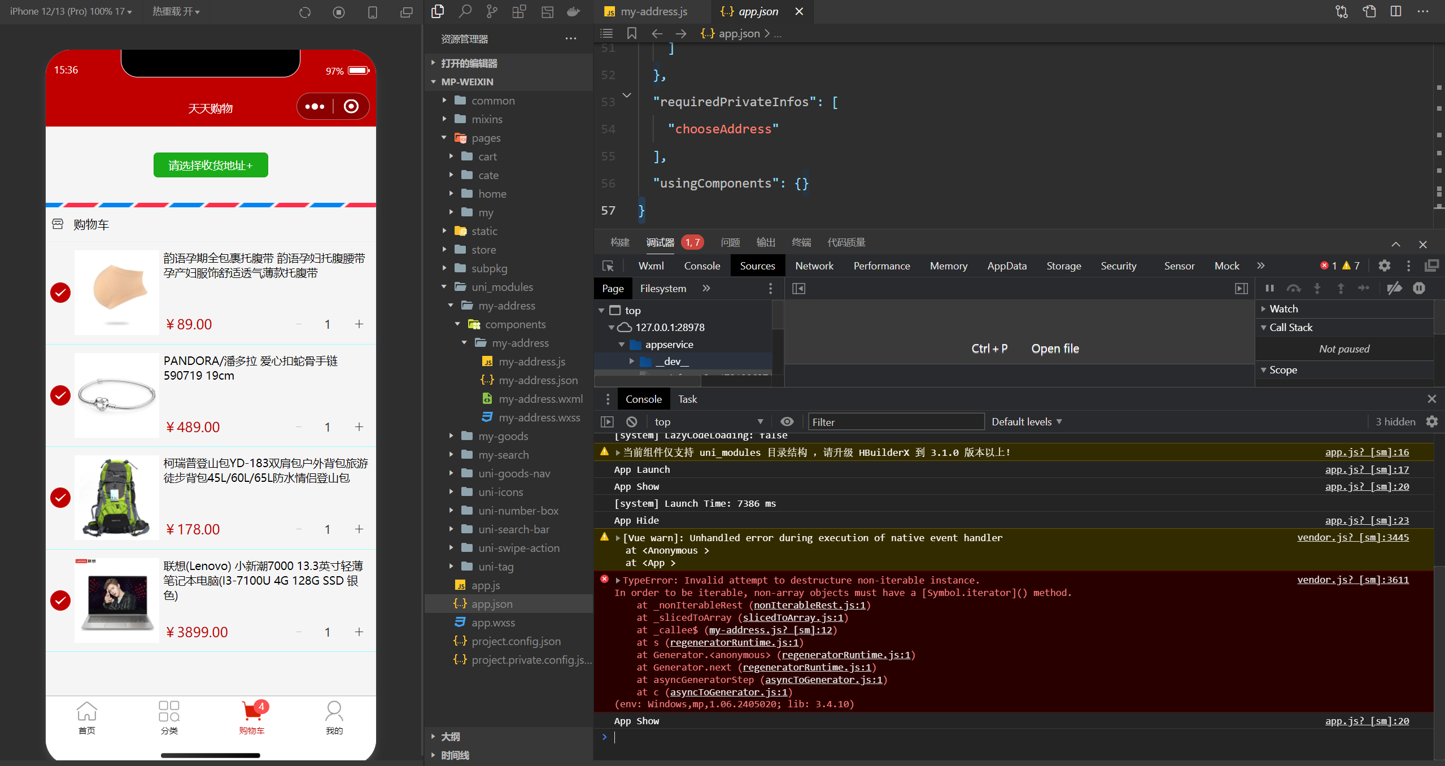
Task: Expand the common folder
Action: point(493,101)
